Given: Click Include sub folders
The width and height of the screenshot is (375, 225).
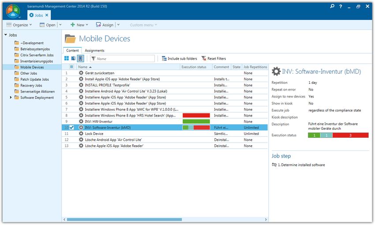Looking at the screenshot, I should pyautogui.click(x=180, y=59).
